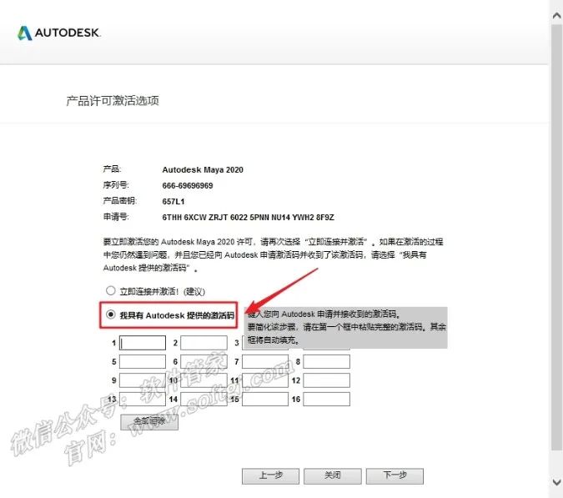Image resolution: width=563 pixels, height=498 pixels.
Task: Select the connect and activate now radio option
Action: point(111,290)
